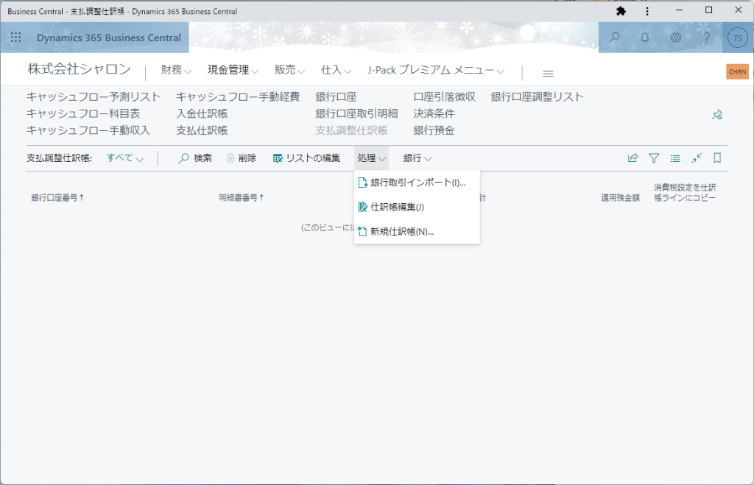Open キャッシュフロー科目表 link
The image size is (754, 485).
tap(83, 113)
